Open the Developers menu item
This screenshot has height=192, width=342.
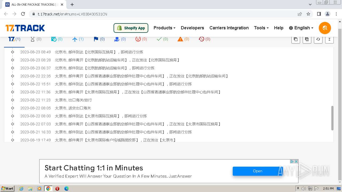click(x=192, y=28)
